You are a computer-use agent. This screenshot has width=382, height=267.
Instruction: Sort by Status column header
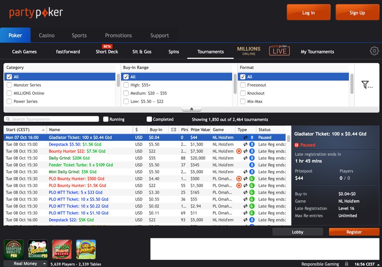click(271, 129)
